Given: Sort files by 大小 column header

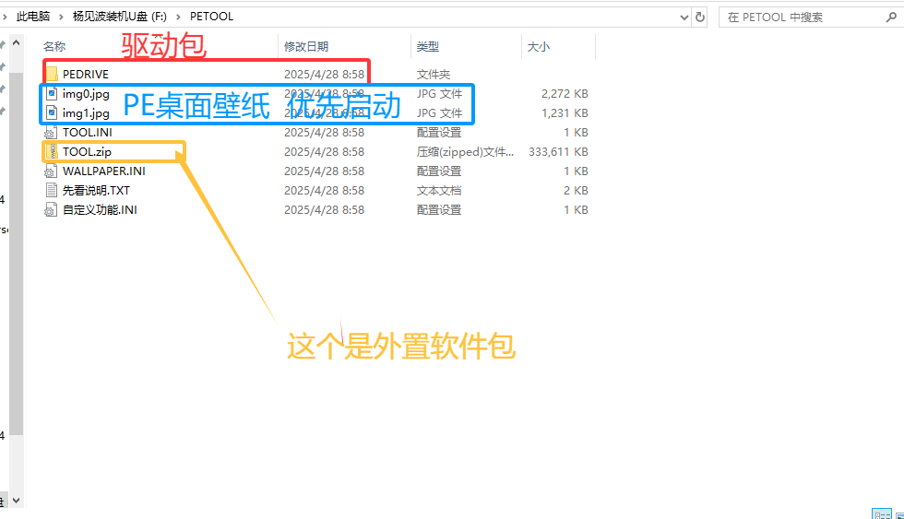Looking at the screenshot, I should pyautogui.click(x=538, y=46).
